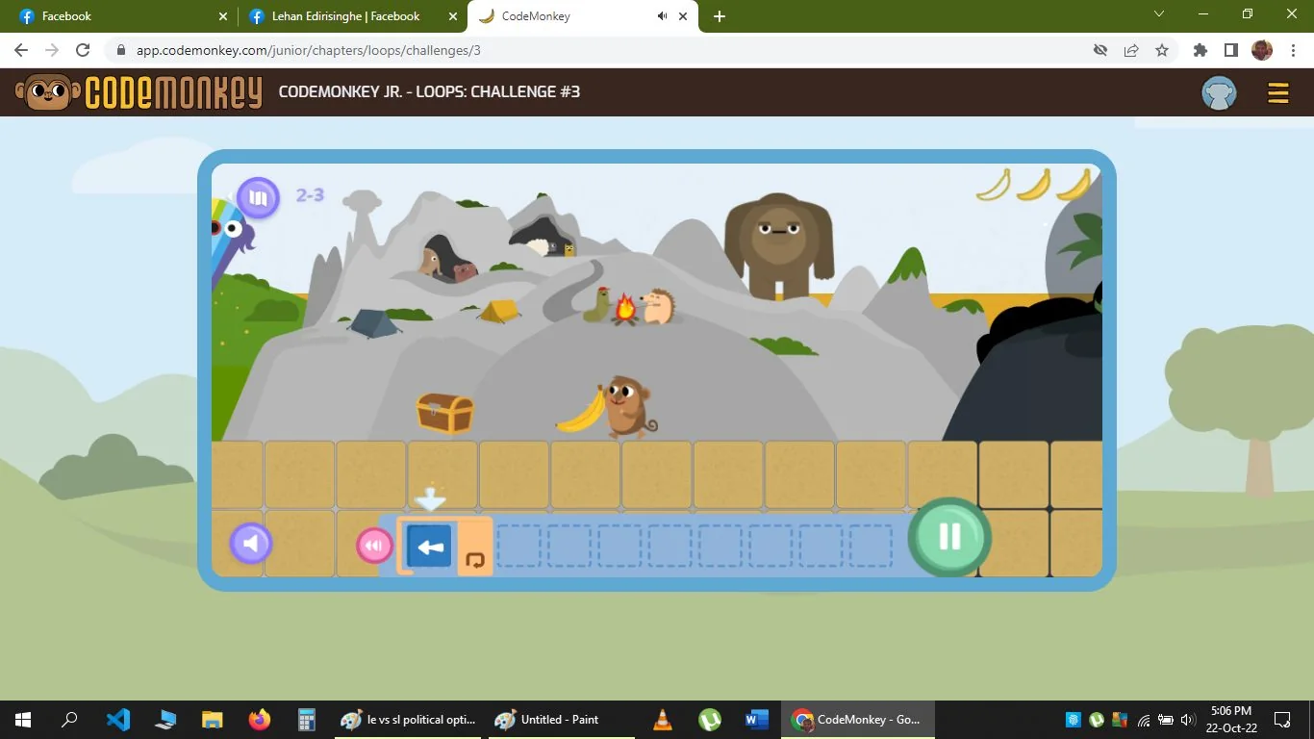Screen dimensions: 1314x739
Task: Open the uTorrent system tray icon
Action: (x=1097, y=720)
